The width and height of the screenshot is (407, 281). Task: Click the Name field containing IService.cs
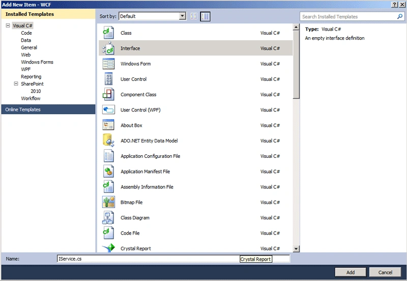click(173, 259)
